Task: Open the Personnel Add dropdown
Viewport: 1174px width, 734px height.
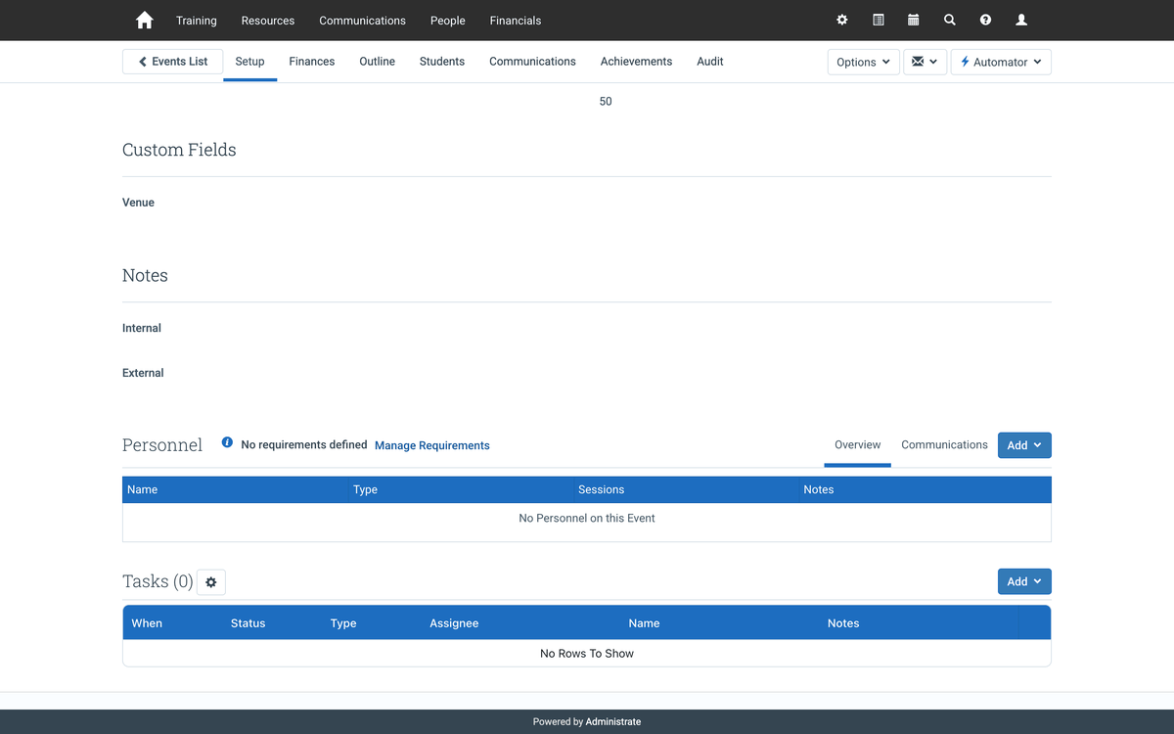Action: pyautogui.click(x=1024, y=445)
